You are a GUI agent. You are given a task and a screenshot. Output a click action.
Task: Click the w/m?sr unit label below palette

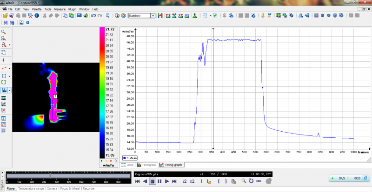tap(108, 165)
